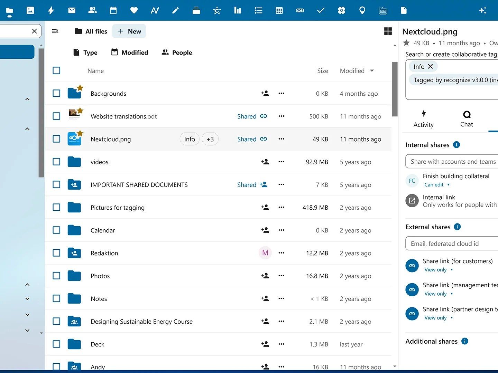This screenshot has width=498, height=373.
Task: Switch to the Activity tab in sidebar
Action: (424, 119)
